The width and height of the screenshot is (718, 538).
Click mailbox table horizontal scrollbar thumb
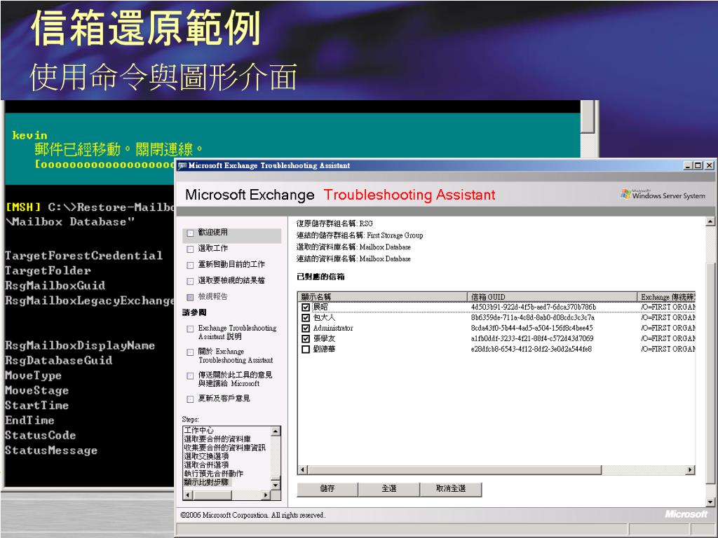tap(454, 470)
